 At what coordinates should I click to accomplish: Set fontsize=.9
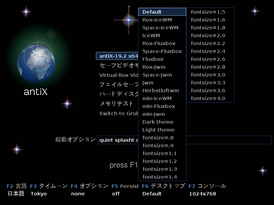(x=162, y=146)
